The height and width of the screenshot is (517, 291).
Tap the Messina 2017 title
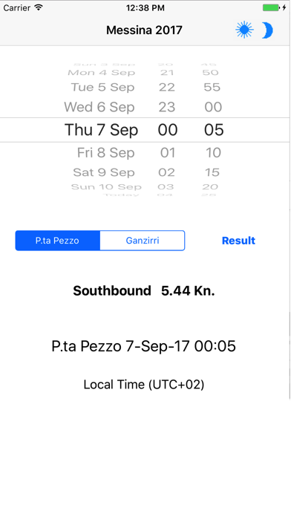(144, 30)
